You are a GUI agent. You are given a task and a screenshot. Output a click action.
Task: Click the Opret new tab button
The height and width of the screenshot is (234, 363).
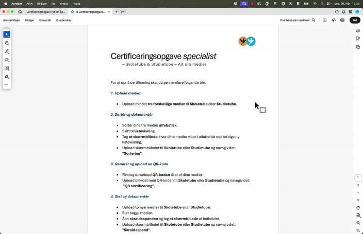(x=120, y=11)
